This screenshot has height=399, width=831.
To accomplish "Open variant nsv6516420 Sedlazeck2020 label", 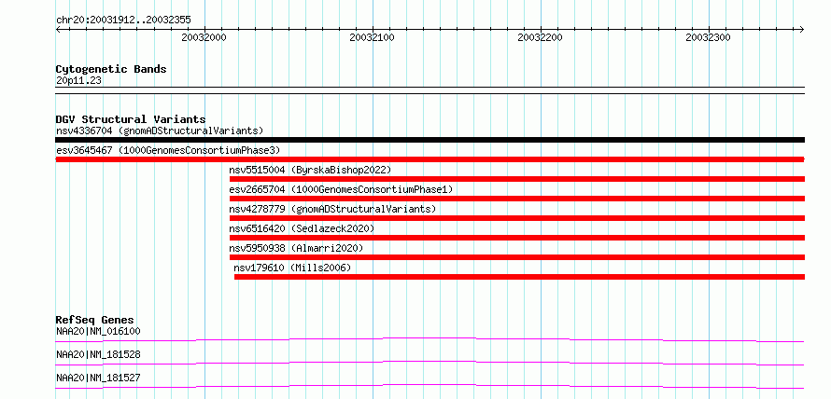I will coord(303,228).
